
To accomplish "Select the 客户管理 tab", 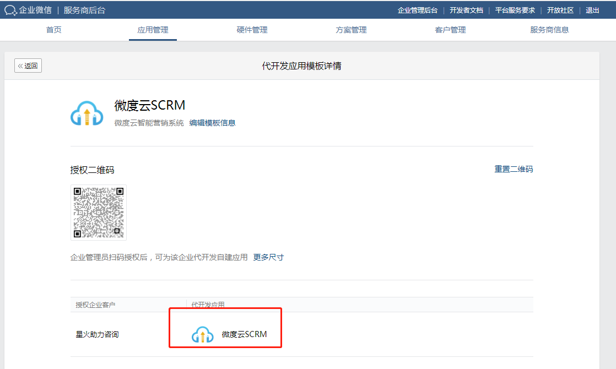I will 450,30.
